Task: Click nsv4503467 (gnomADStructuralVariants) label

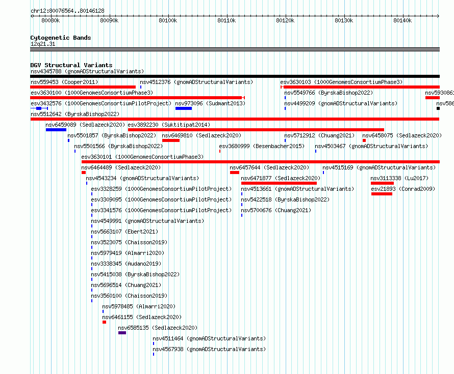Action: coord(371,146)
